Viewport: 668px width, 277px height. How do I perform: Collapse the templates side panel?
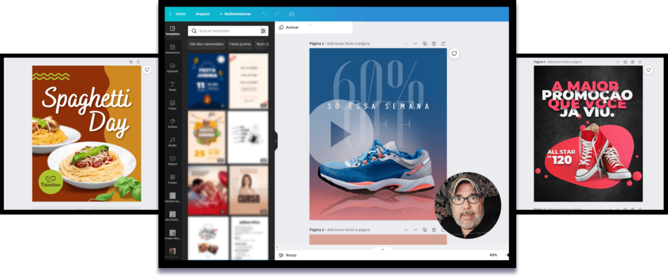(275, 140)
